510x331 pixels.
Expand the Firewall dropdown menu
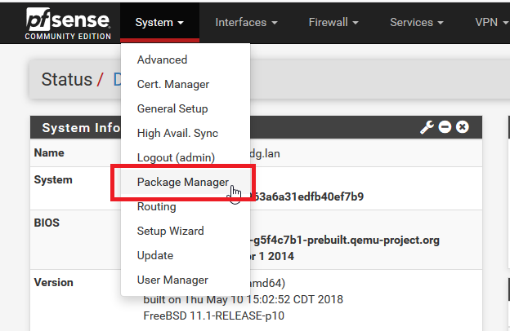(333, 22)
